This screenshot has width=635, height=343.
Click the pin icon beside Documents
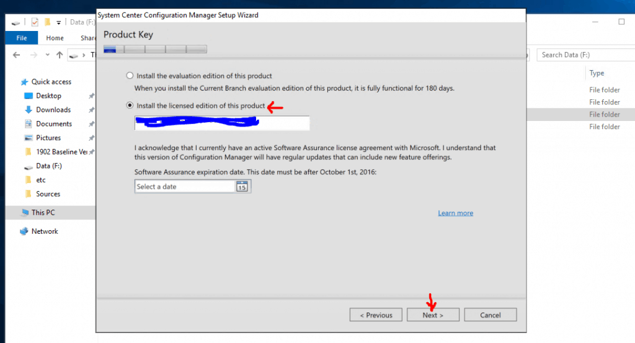[92, 124]
